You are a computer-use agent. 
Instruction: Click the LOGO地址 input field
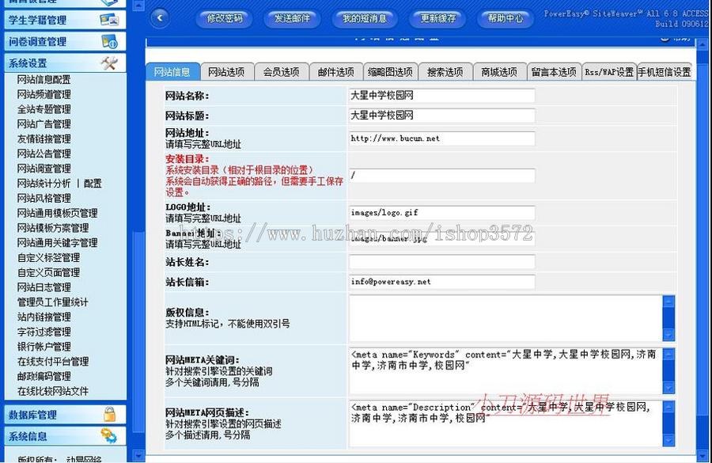point(441,213)
